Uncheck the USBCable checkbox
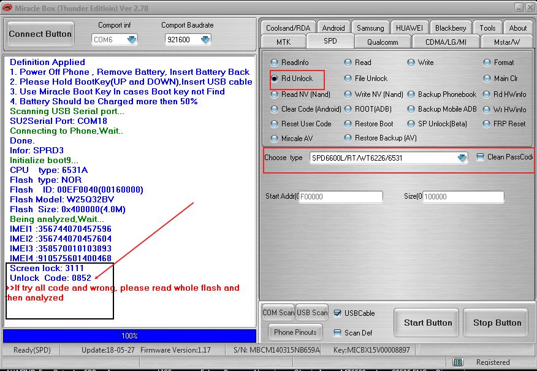Screen dimensions: 537x371 coord(337,313)
